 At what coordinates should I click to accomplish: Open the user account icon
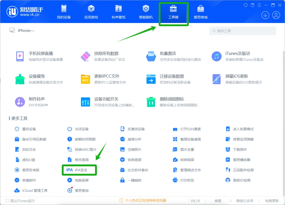[x=276, y=15]
